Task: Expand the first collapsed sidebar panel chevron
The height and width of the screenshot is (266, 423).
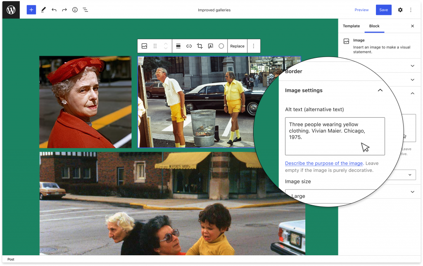Action: click(412, 66)
